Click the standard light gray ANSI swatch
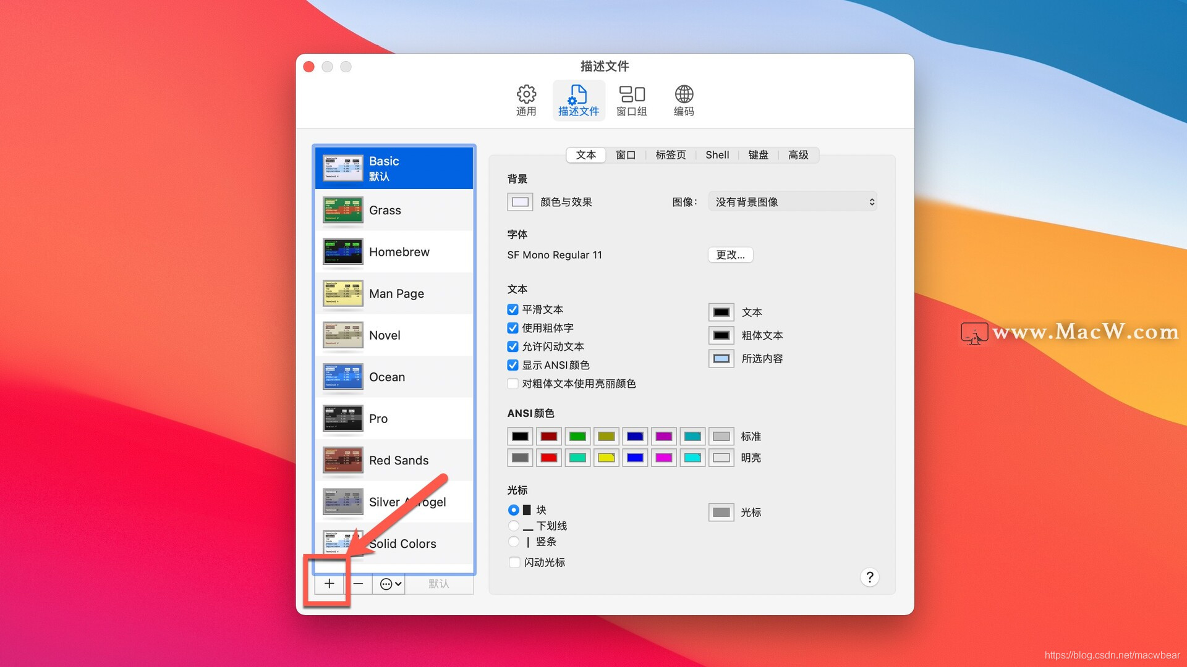This screenshot has height=667, width=1187. [x=721, y=436]
